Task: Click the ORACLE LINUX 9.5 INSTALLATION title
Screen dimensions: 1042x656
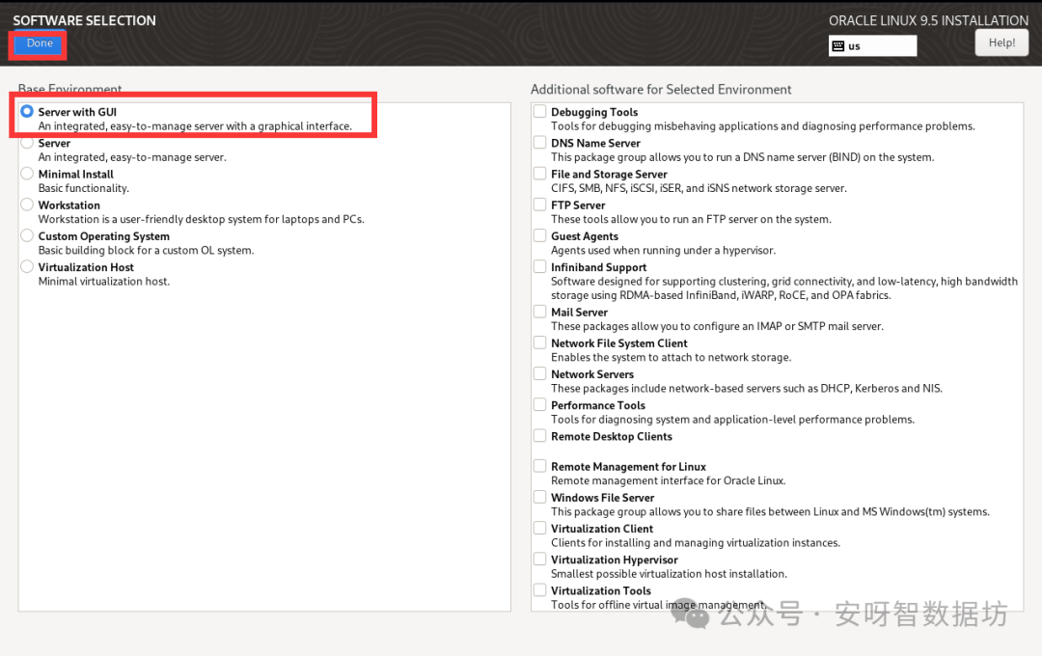Action: [928, 20]
